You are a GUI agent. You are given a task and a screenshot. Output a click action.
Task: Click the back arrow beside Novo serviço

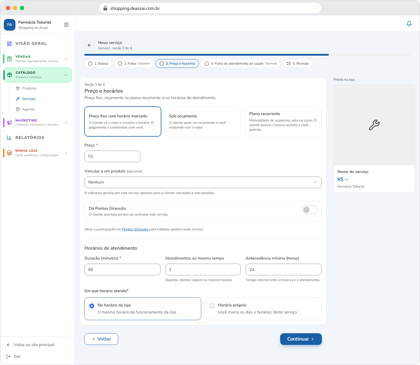point(89,45)
